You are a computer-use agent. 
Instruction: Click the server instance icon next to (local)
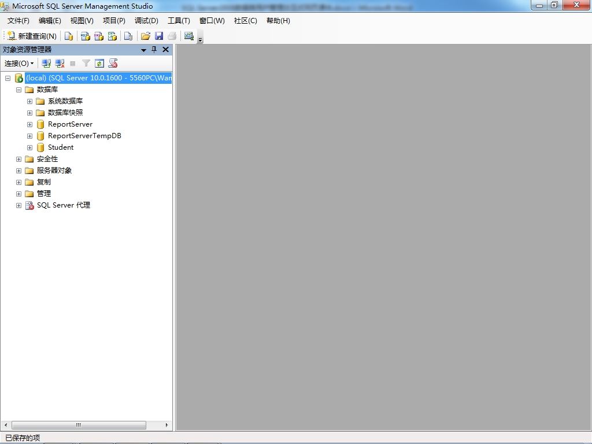(x=19, y=78)
